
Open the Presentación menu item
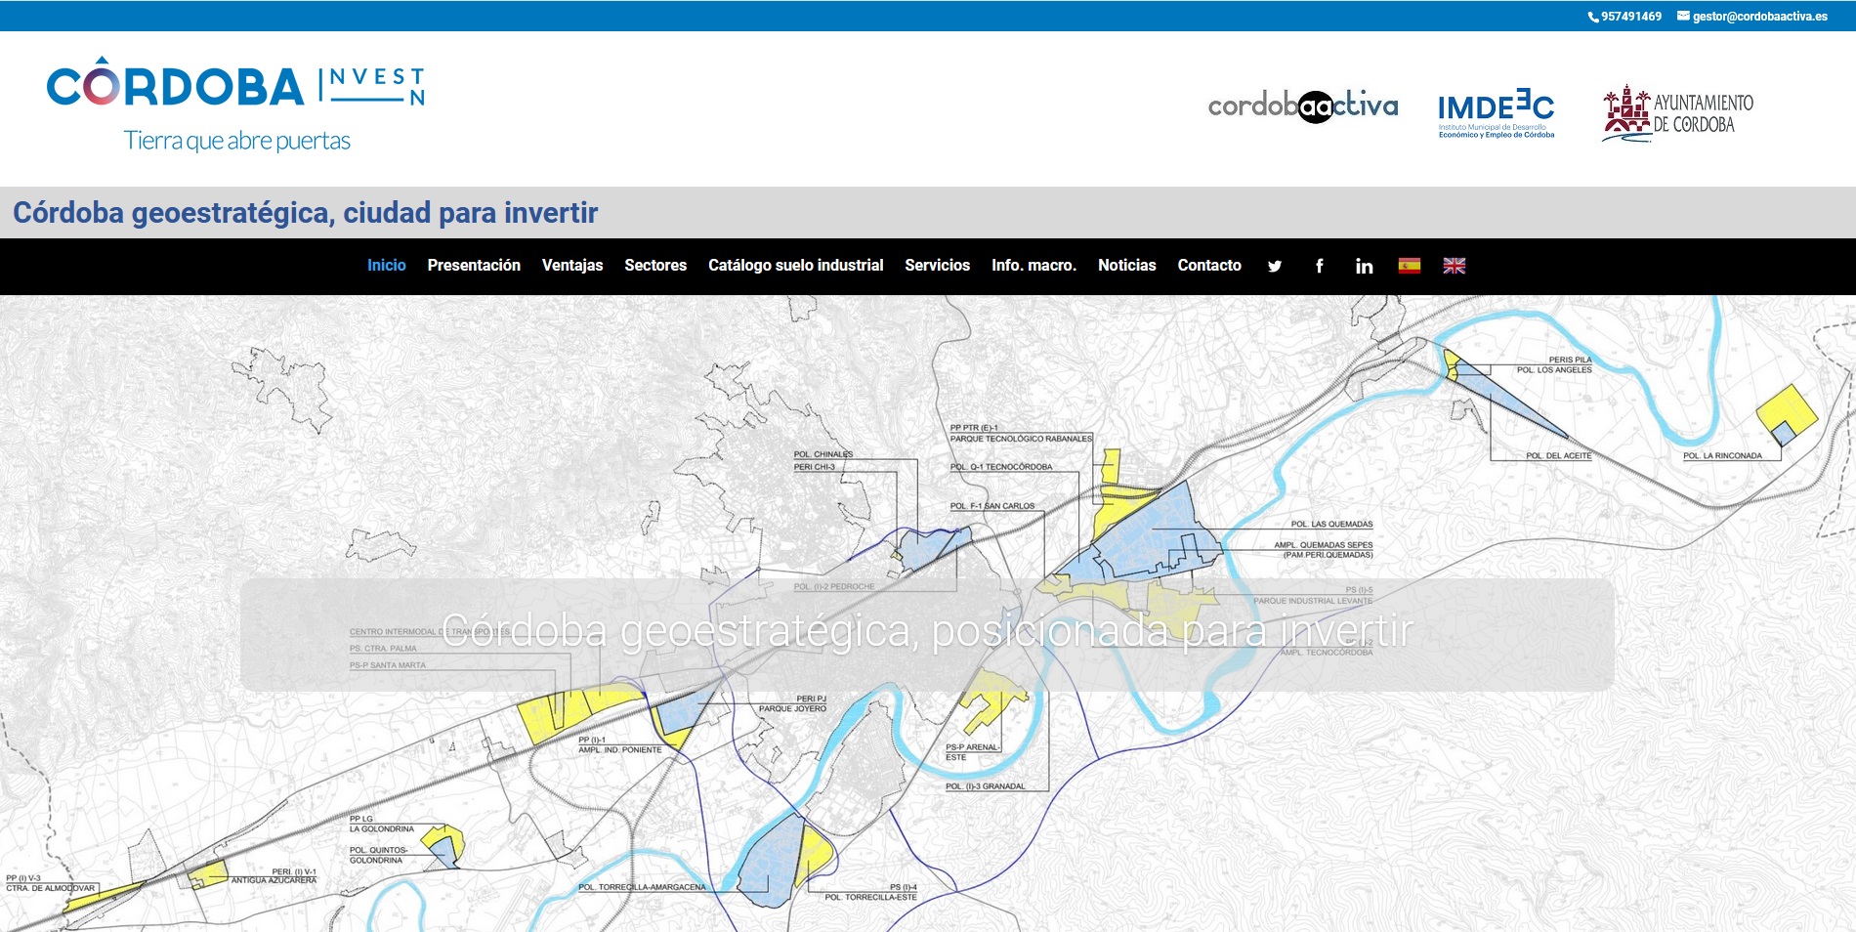[474, 266]
